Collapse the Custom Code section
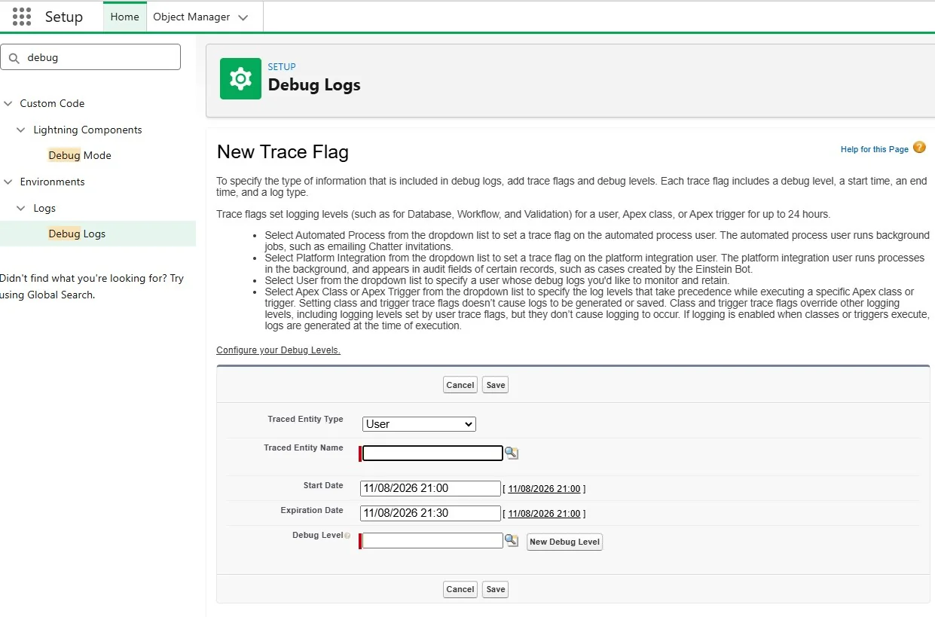935x617 pixels. coord(8,104)
